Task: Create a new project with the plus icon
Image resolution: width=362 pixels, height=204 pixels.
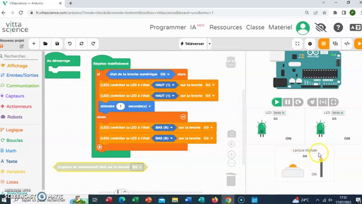Action: pyautogui.click(x=34, y=44)
